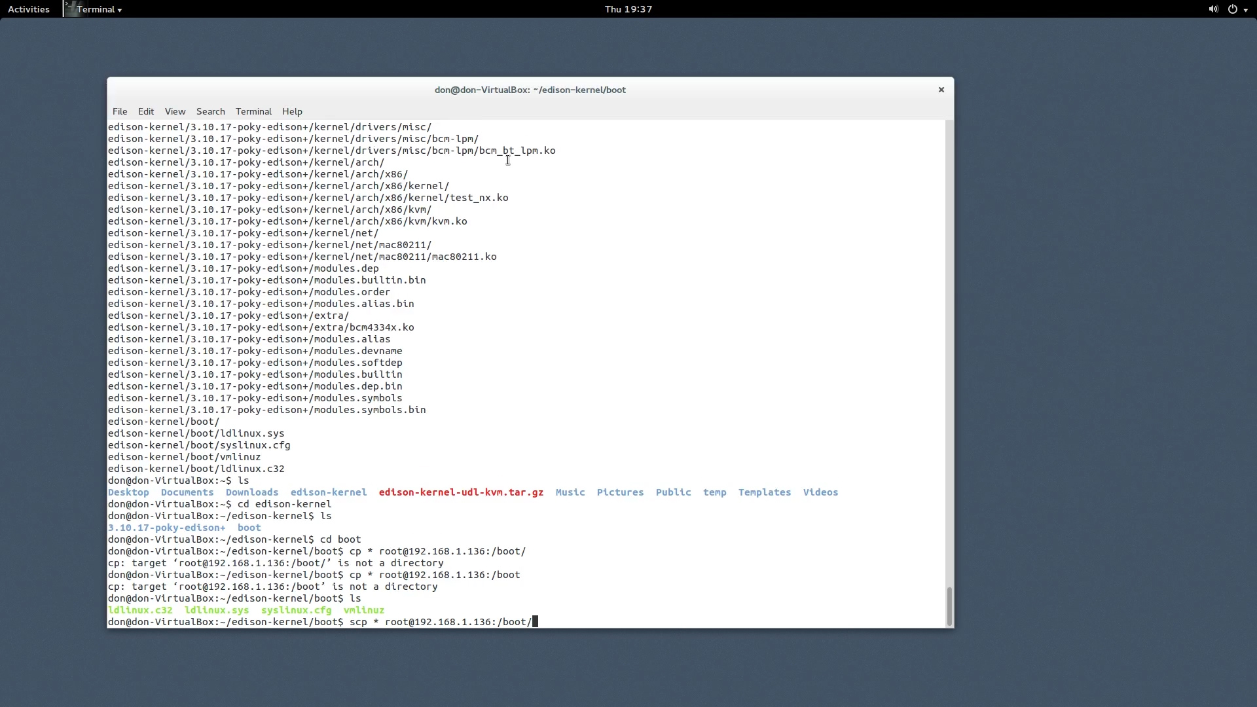The width and height of the screenshot is (1257, 707).
Task: Open the File menu
Action: pos(120,111)
